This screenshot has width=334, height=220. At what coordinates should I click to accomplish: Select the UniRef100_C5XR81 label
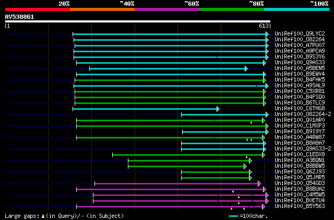[x=300, y=91]
